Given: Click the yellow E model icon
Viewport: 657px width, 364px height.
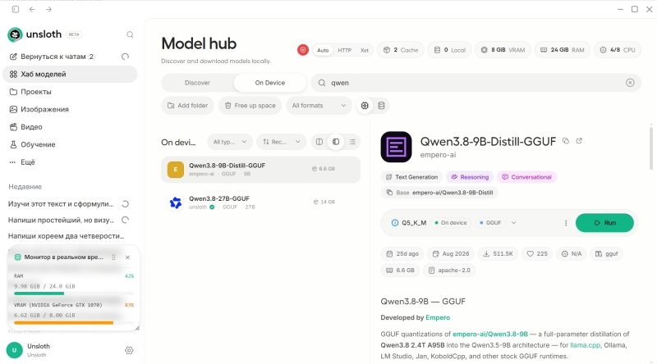Looking at the screenshot, I should click(x=176, y=170).
